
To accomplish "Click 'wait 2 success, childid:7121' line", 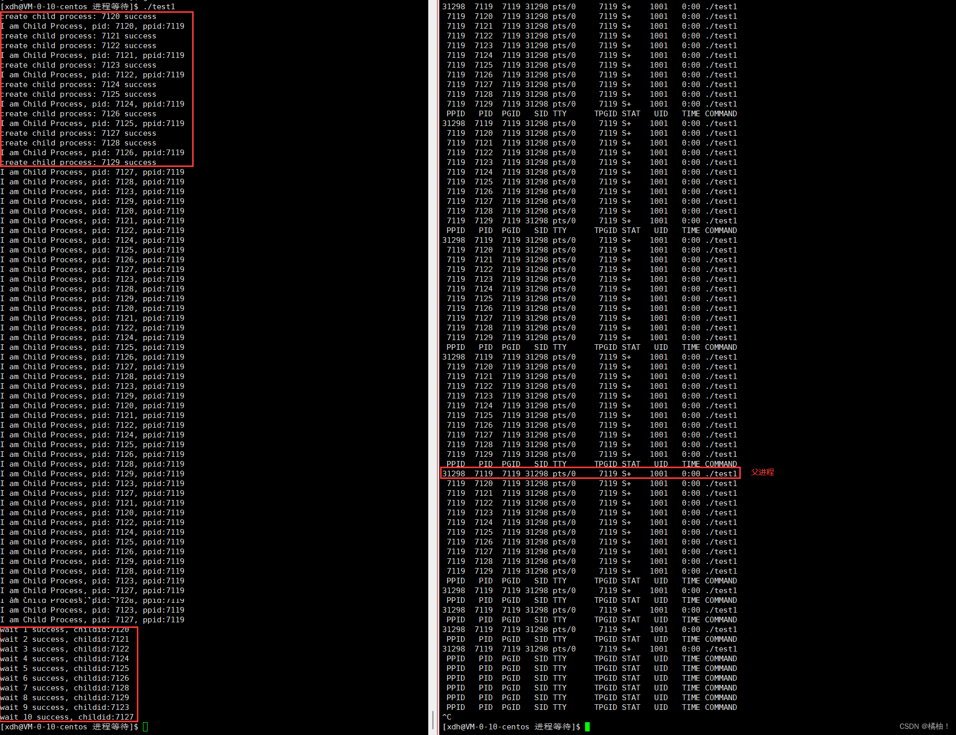I will (x=65, y=639).
